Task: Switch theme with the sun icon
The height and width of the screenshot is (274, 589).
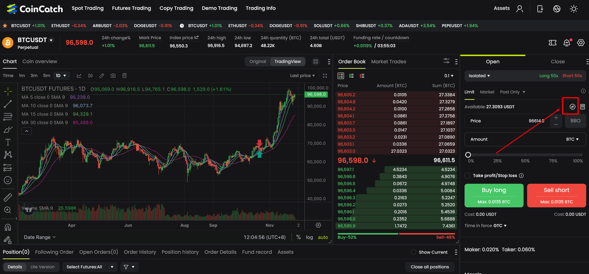Action: click(x=574, y=8)
